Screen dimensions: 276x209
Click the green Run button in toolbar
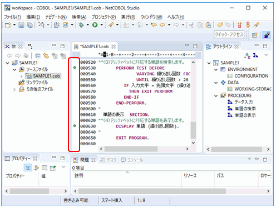point(95,25)
